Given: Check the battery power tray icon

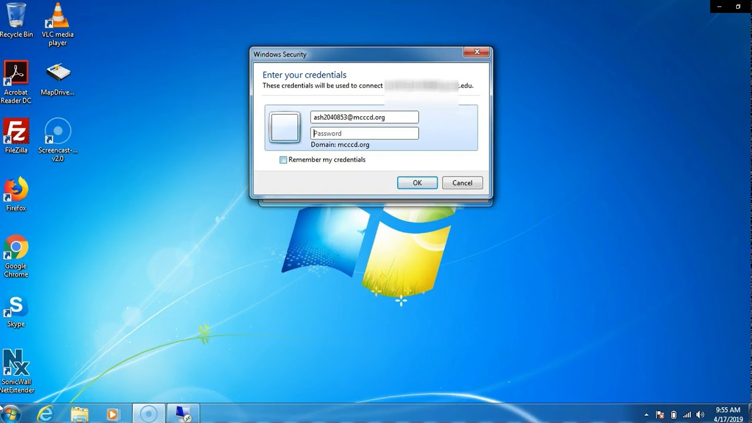Looking at the screenshot, I should point(673,415).
